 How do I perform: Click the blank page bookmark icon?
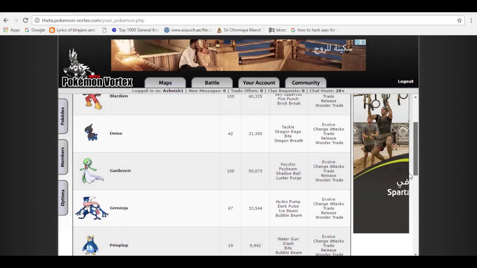[x=104, y=30]
